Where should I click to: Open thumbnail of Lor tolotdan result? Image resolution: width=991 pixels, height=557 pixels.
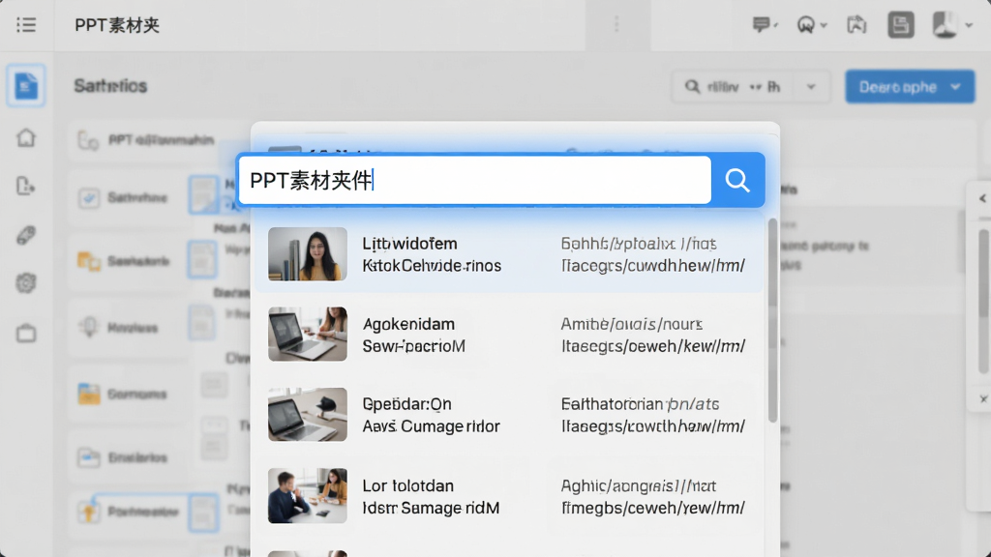coord(307,496)
